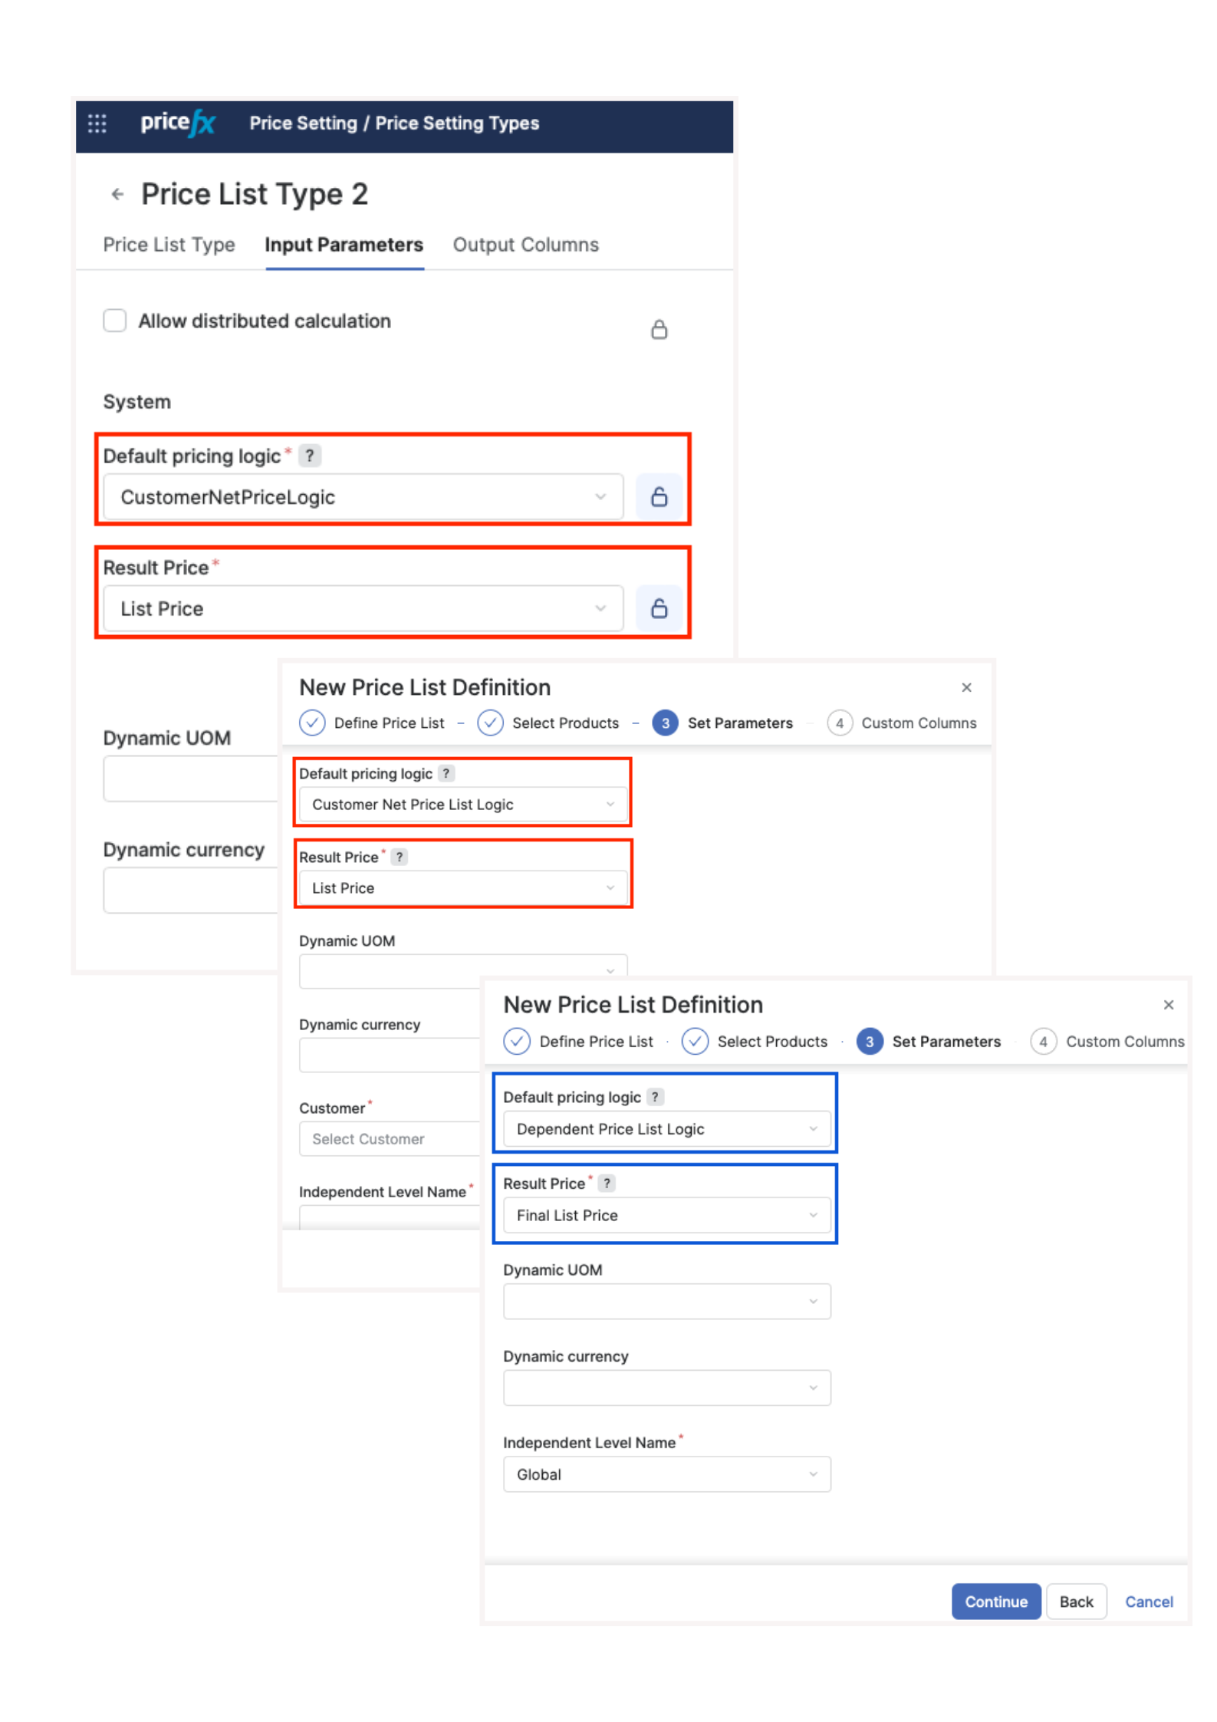This screenshot has width=1217, height=1722.
Task: Toggle the lock next to List Price field
Action: click(x=659, y=609)
